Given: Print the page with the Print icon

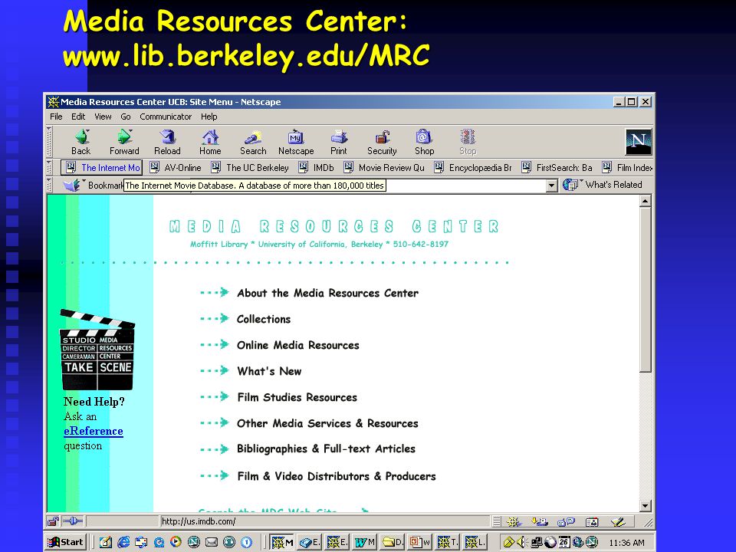Looking at the screenshot, I should (338, 143).
